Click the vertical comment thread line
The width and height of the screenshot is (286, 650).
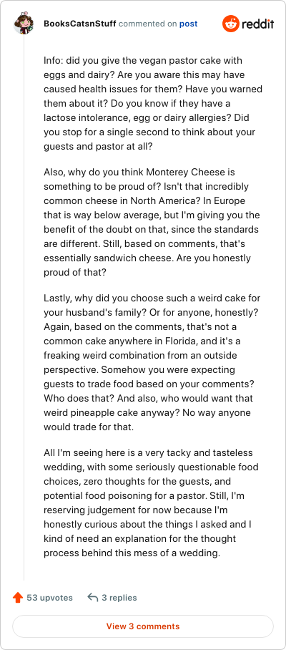[24, 307]
